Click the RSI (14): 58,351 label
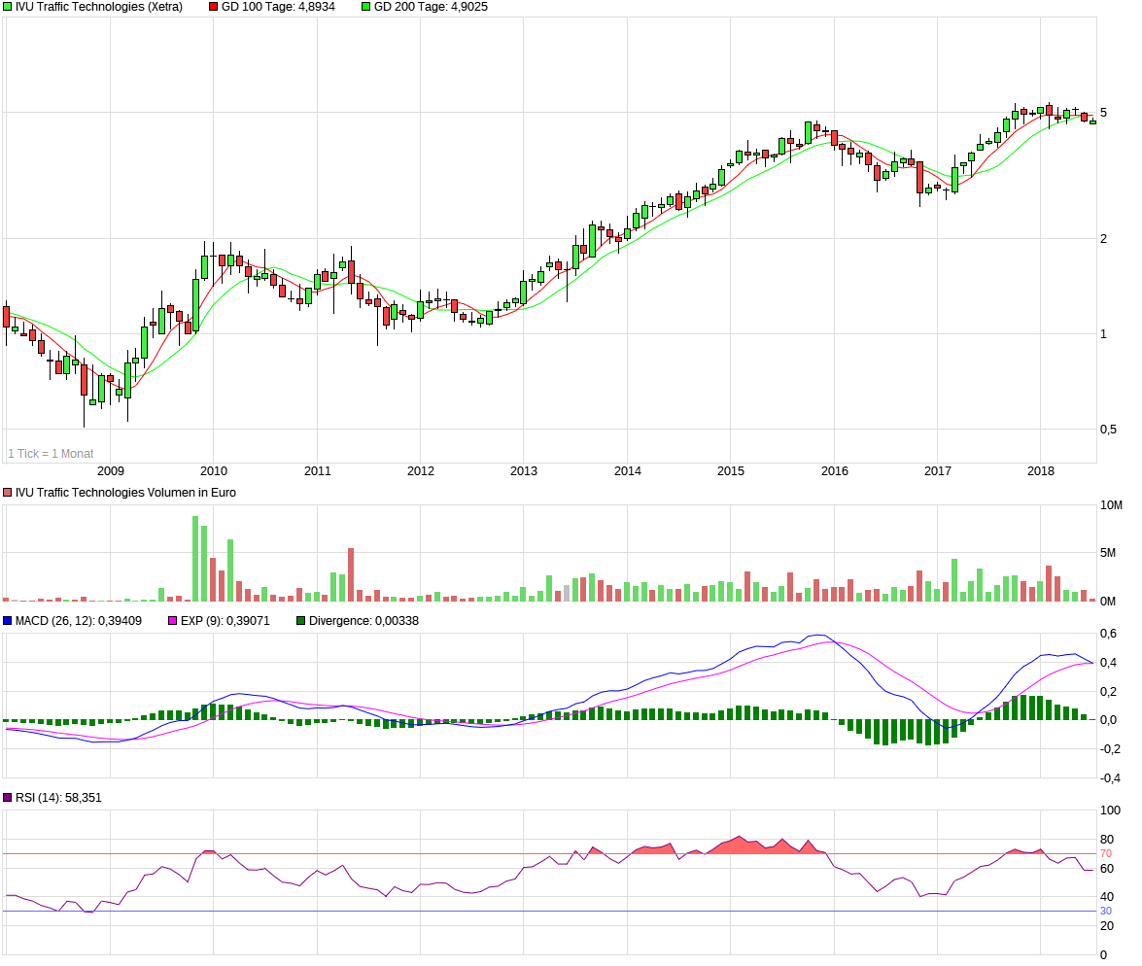 (58, 798)
